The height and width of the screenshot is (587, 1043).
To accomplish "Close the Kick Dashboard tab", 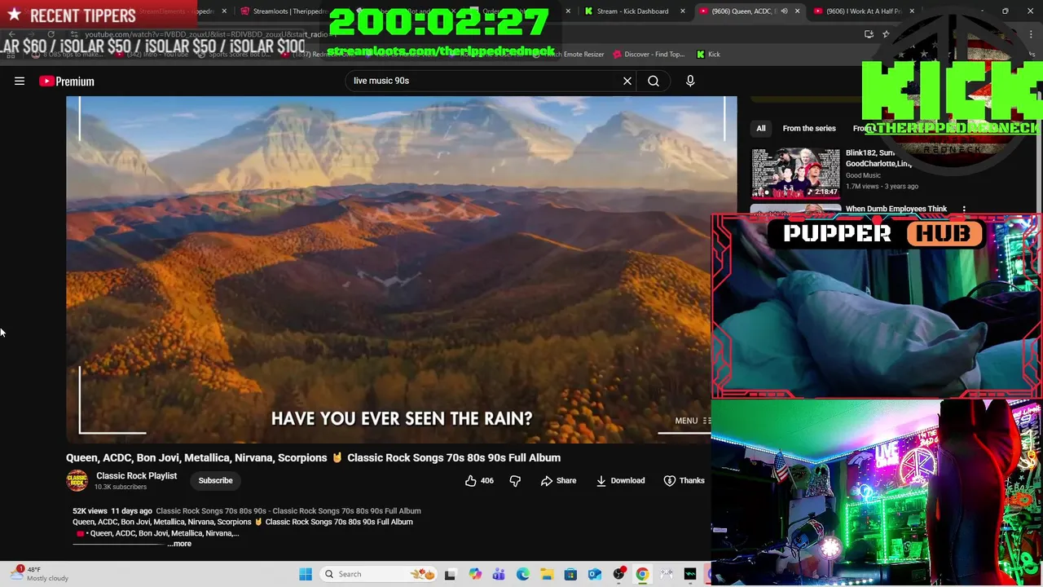I will pyautogui.click(x=683, y=11).
